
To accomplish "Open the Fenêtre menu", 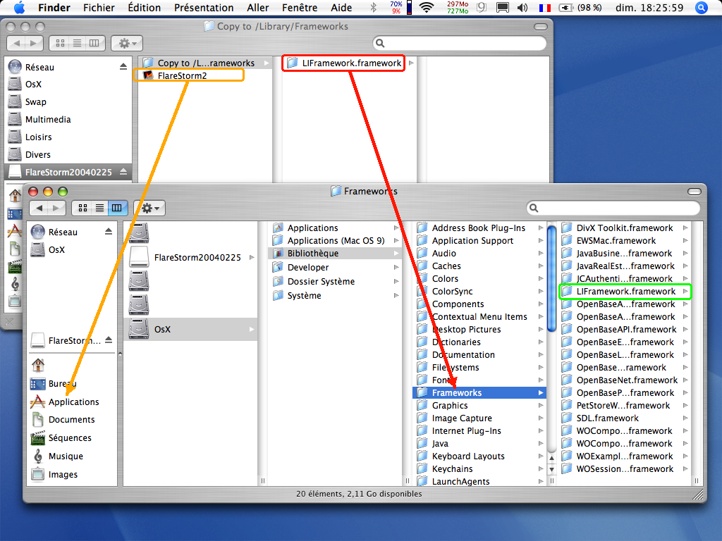I will pos(299,7).
